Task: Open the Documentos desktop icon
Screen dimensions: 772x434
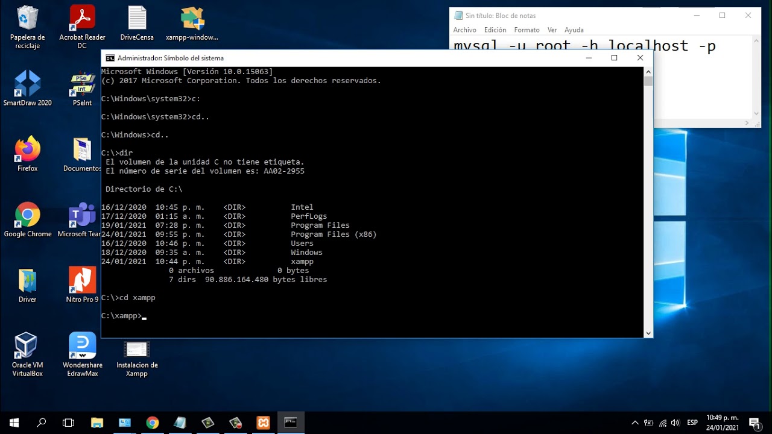Action: (x=82, y=154)
